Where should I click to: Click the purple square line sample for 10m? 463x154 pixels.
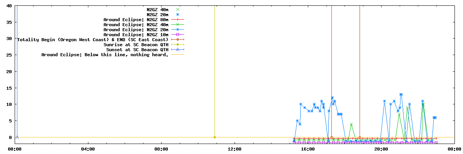coord(177,35)
